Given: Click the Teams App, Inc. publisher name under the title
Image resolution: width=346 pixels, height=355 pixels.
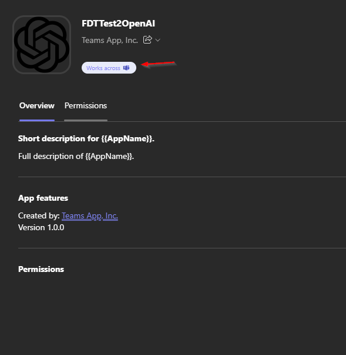Looking at the screenshot, I should (x=110, y=40).
